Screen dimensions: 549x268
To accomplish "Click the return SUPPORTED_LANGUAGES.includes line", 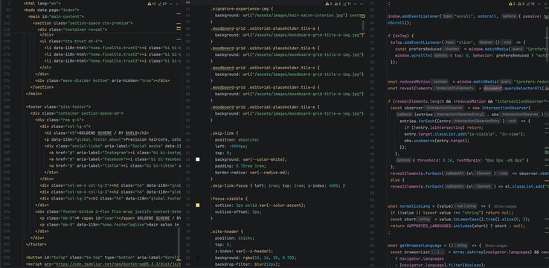I will [x=457, y=226].
